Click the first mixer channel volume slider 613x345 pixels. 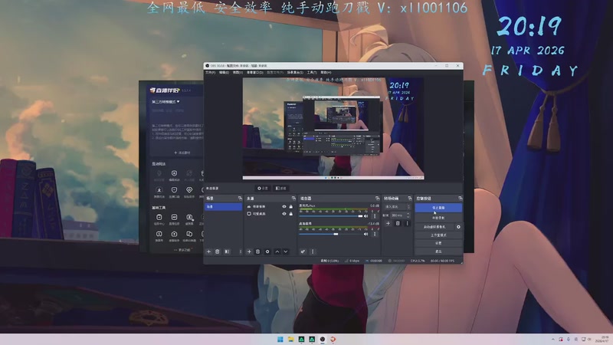[x=331, y=216]
